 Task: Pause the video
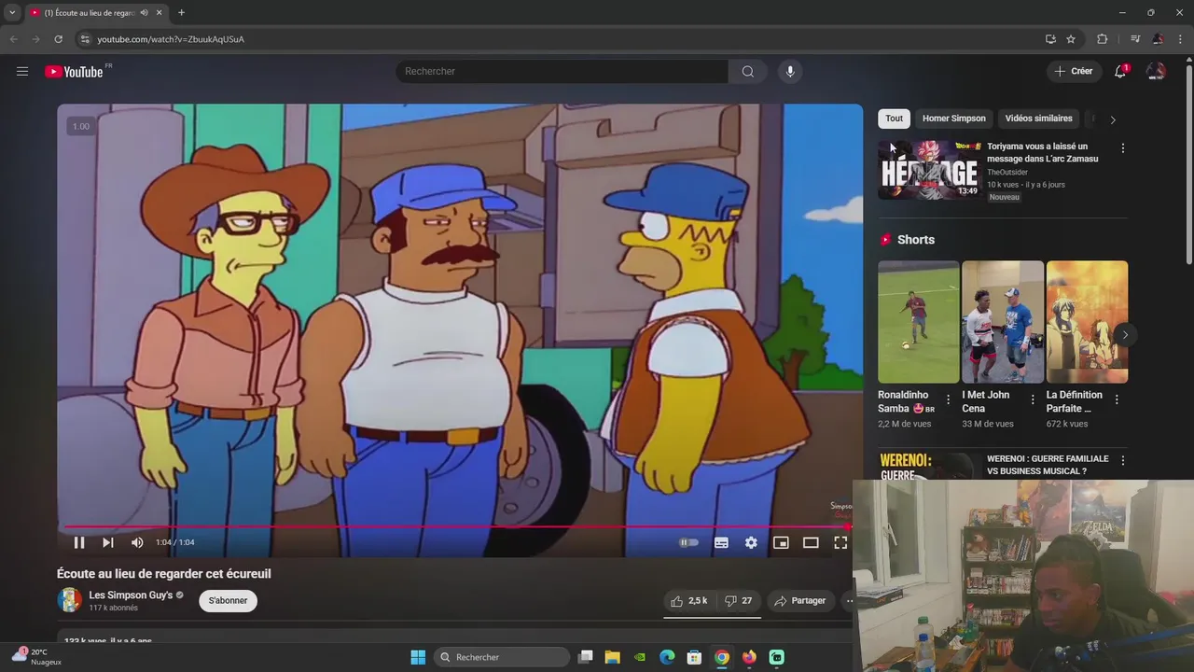[79, 542]
